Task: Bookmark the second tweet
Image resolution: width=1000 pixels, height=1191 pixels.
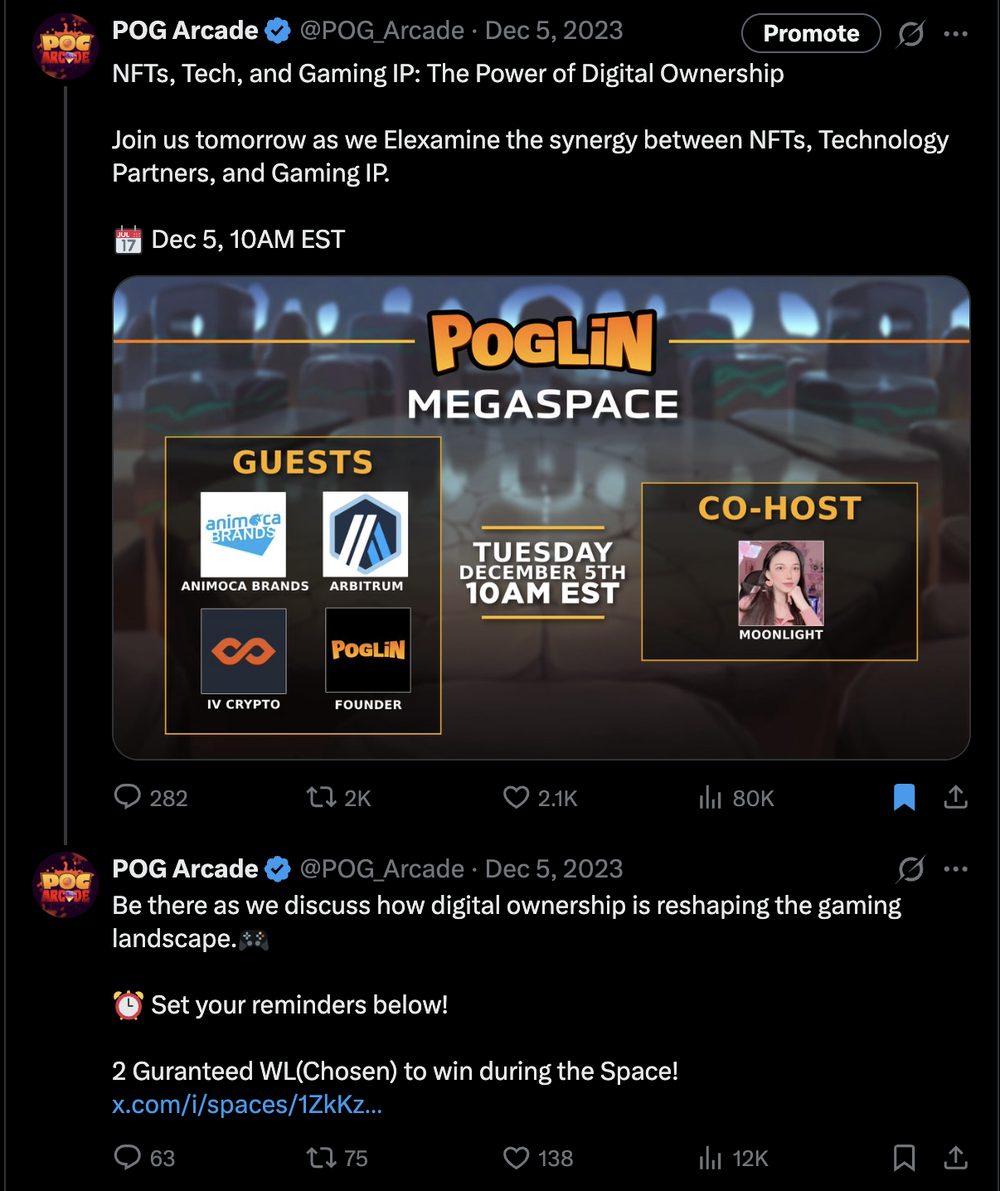Action: (x=905, y=1157)
